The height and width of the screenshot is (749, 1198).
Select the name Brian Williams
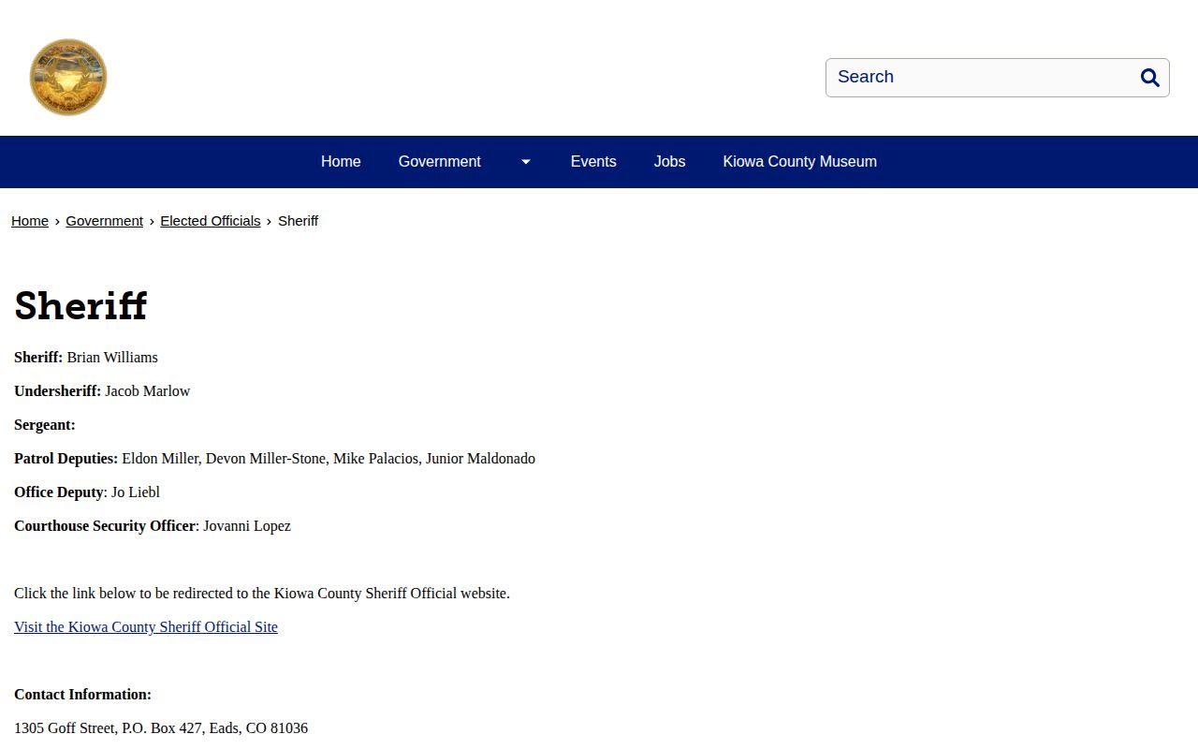[x=112, y=358]
